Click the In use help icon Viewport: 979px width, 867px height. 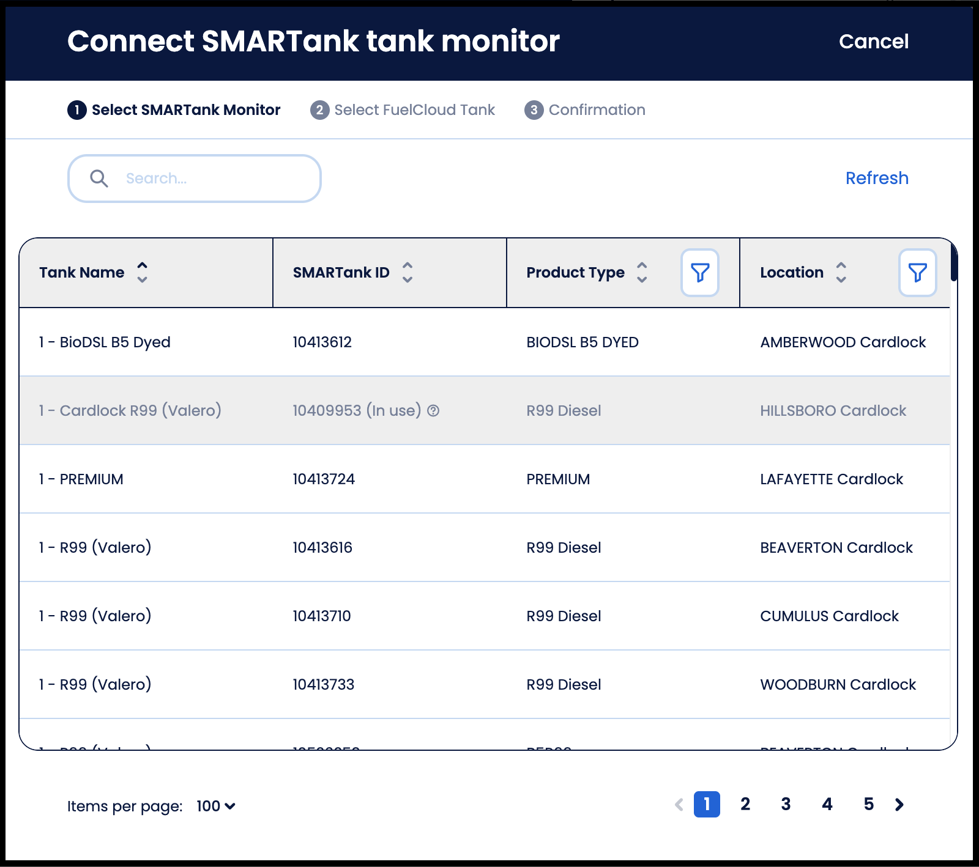tap(433, 411)
